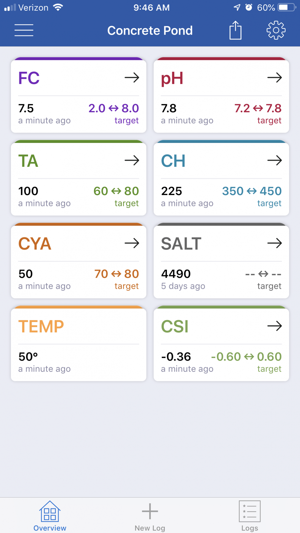300x533 pixels.
Task: Switch to the Logs tab
Action: point(250,516)
